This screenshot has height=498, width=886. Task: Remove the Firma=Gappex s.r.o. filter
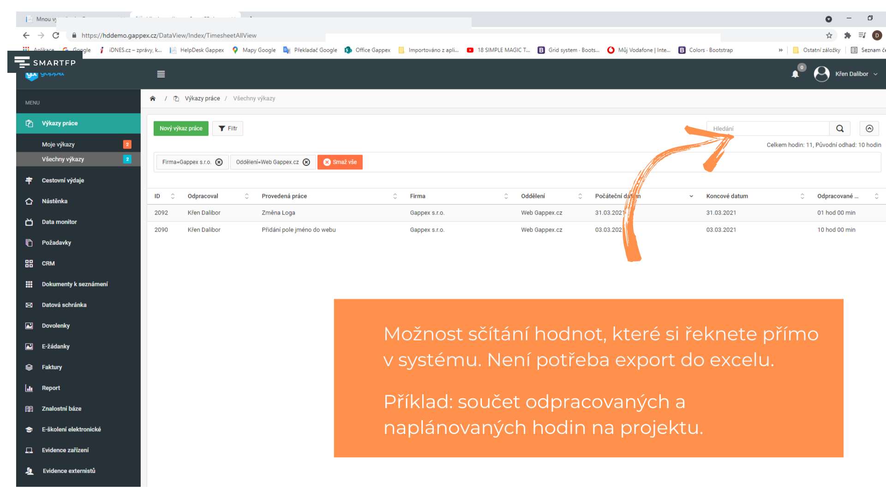219,162
